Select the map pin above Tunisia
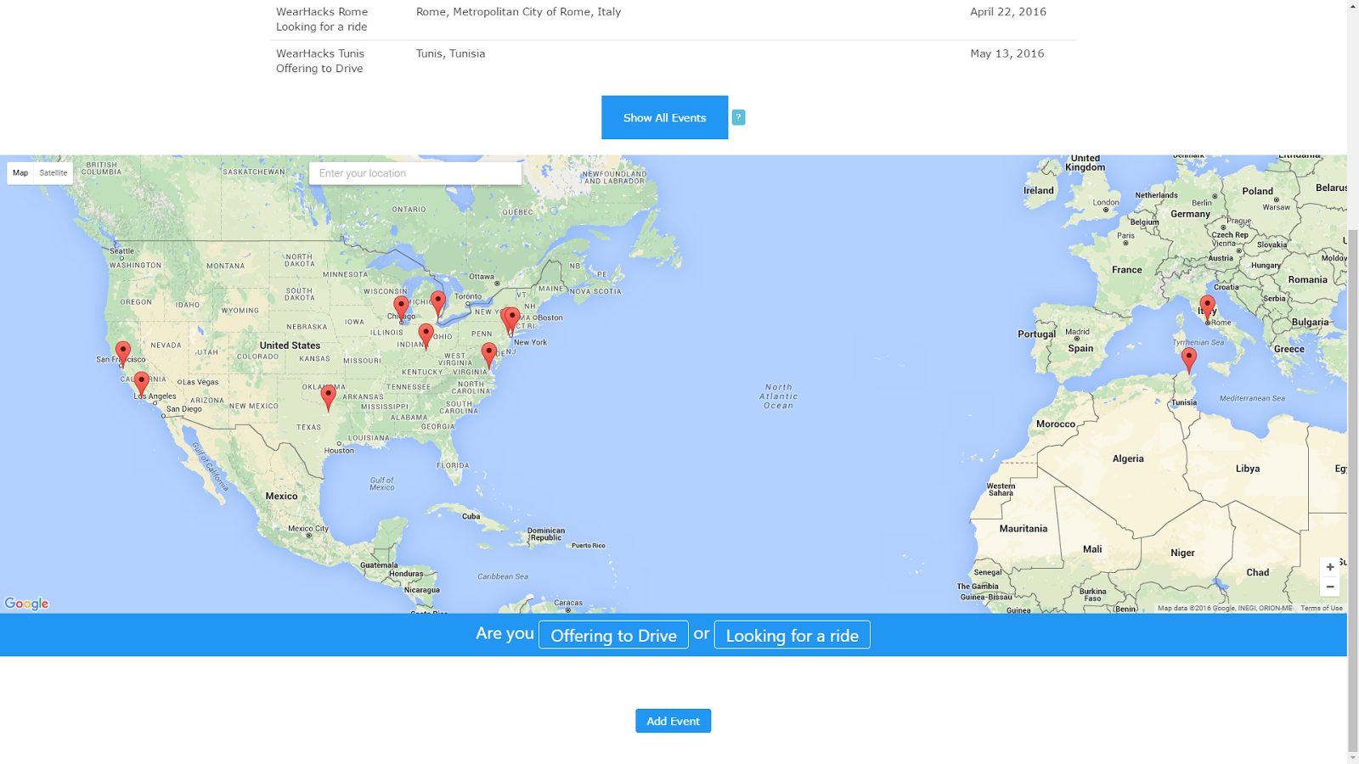This screenshot has width=1359, height=764. coord(1189,359)
